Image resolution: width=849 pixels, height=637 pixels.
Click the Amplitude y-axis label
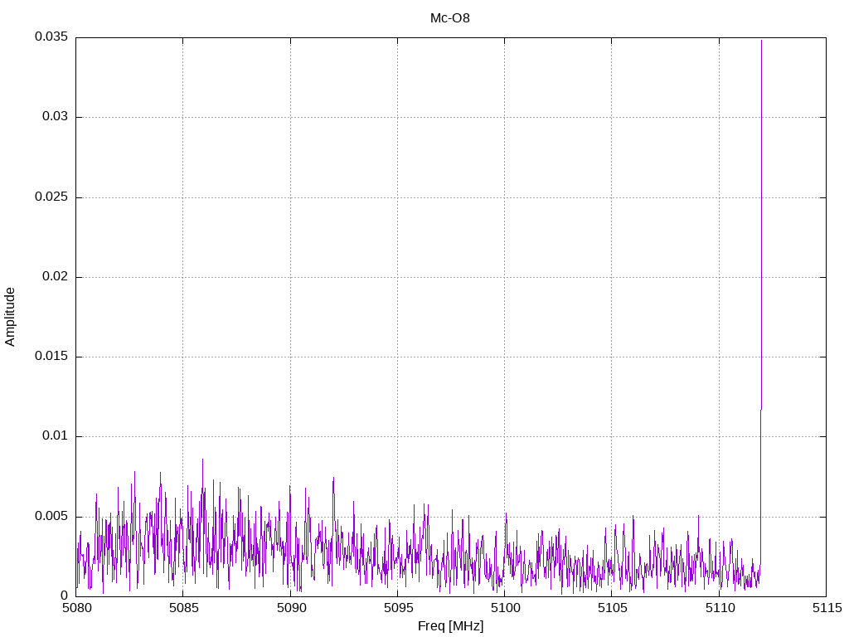pos(10,316)
